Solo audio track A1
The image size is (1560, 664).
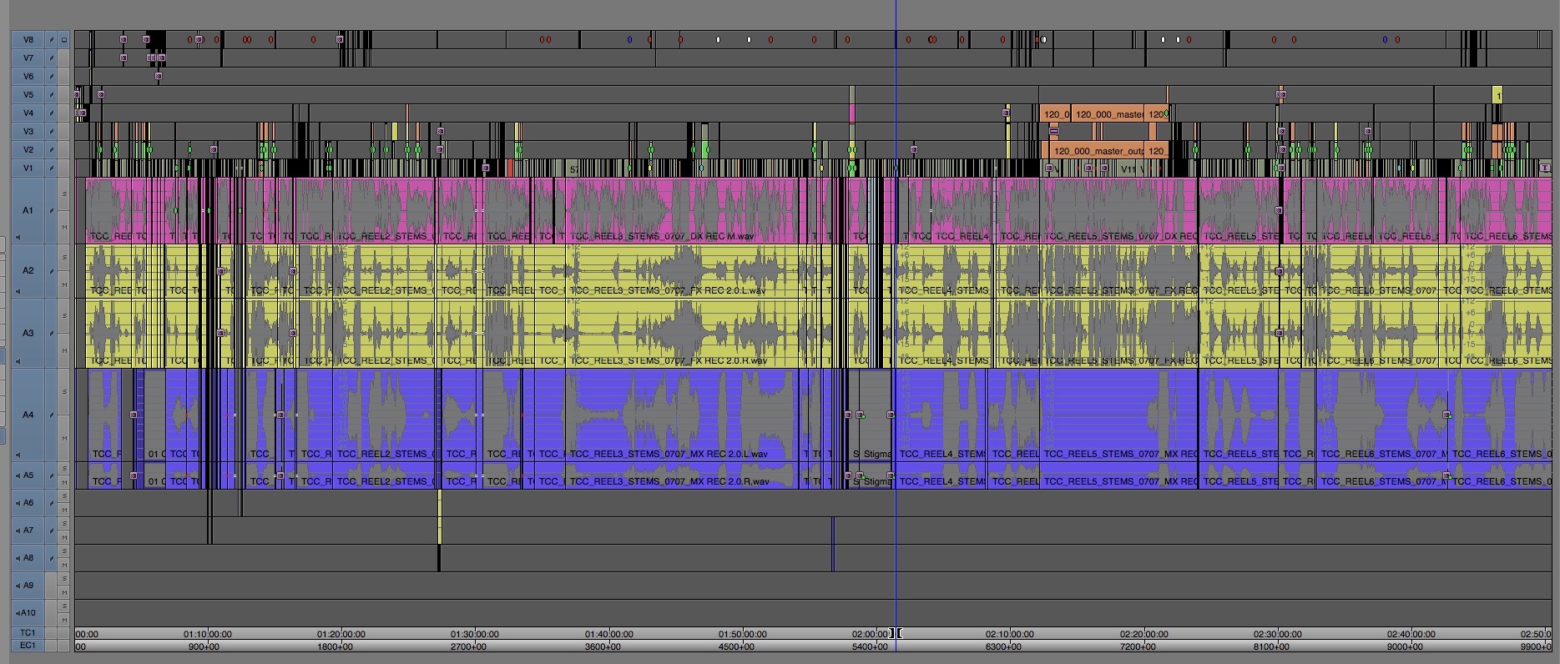(x=64, y=194)
